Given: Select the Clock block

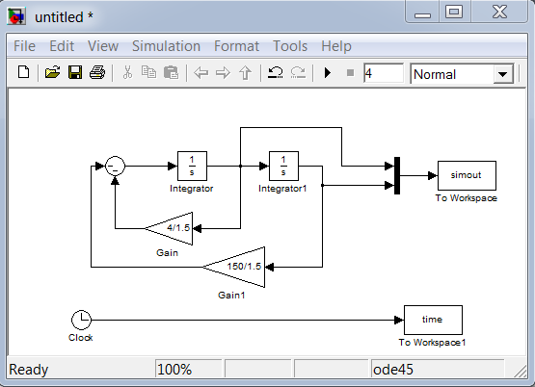Looking at the screenshot, I should (x=81, y=320).
